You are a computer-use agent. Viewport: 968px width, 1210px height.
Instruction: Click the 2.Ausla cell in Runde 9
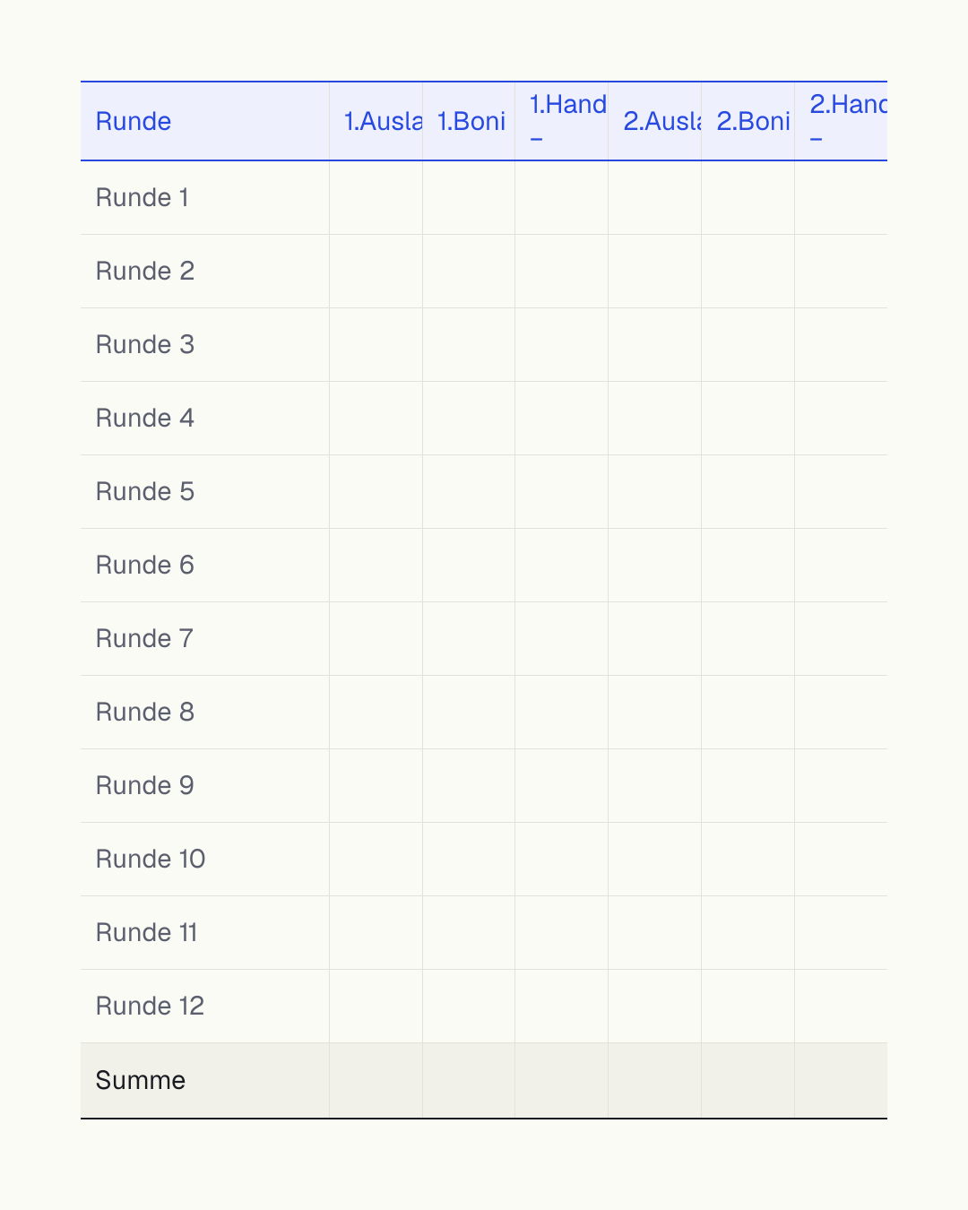pos(655,786)
